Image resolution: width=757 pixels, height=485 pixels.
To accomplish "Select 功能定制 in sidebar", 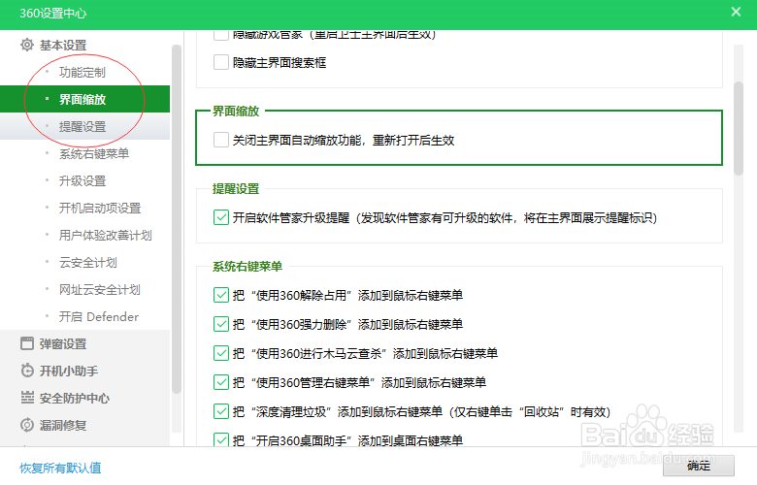I will tap(82, 73).
